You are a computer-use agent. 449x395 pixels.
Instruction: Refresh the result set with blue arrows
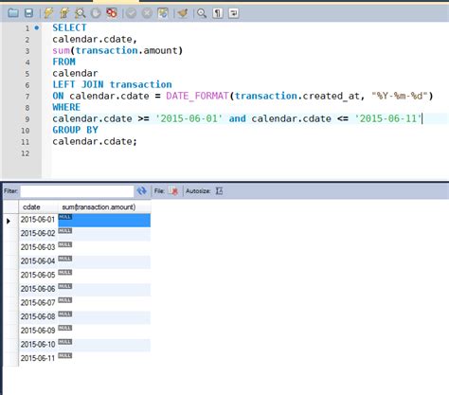click(x=141, y=190)
